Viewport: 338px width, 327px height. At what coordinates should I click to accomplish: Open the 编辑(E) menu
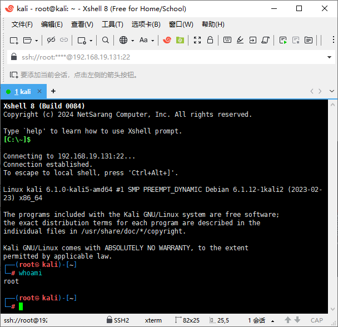click(x=52, y=24)
